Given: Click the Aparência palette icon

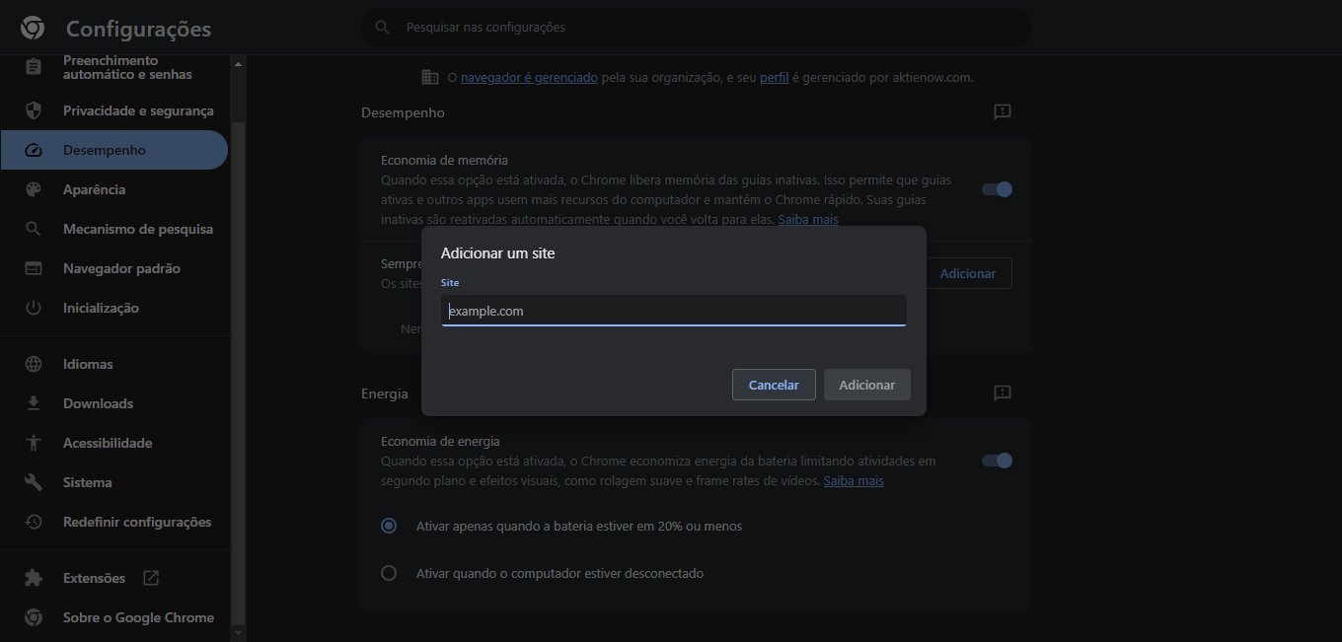Looking at the screenshot, I should 34,189.
